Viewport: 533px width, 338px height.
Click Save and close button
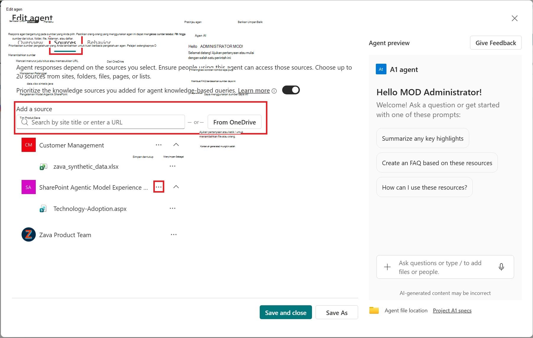(286, 312)
